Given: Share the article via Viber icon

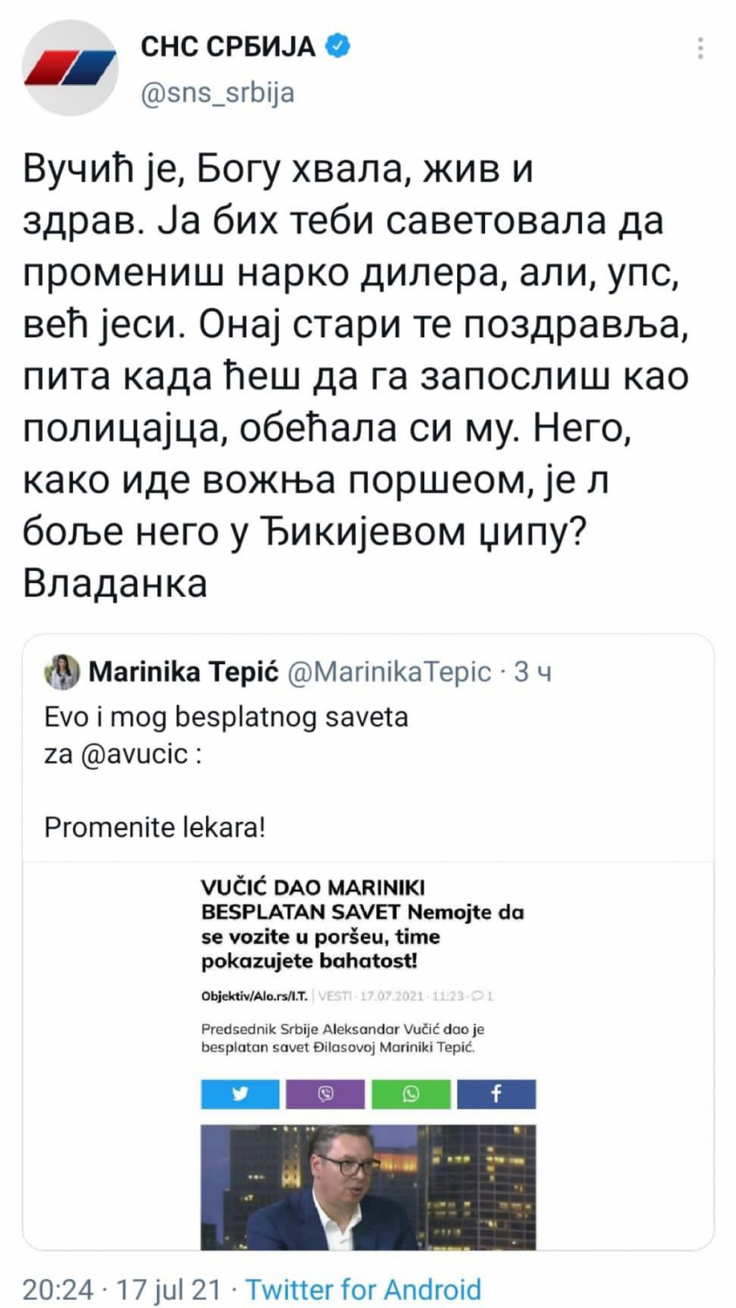Looking at the screenshot, I should [325, 1094].
